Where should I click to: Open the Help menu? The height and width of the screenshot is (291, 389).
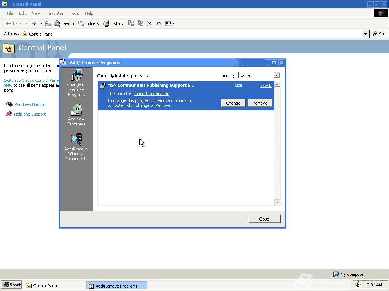[89, 13]
